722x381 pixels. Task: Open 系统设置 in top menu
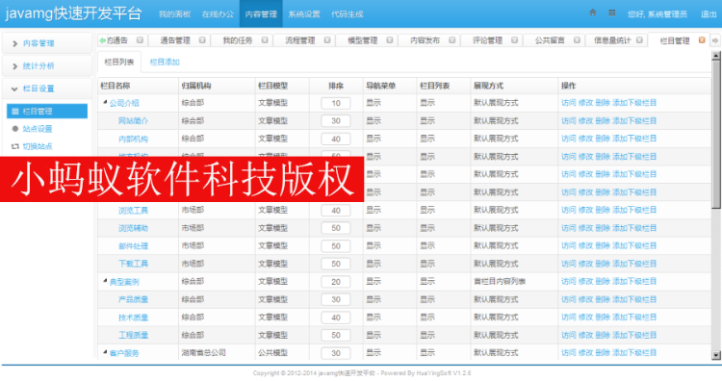click(304, 14)
